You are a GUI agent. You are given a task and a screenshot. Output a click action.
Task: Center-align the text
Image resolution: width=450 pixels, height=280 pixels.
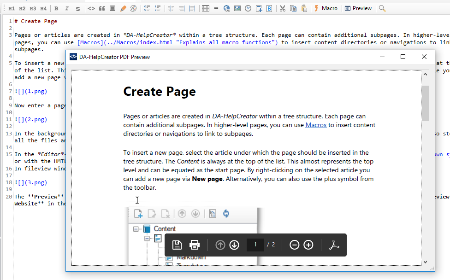(171, 9)
